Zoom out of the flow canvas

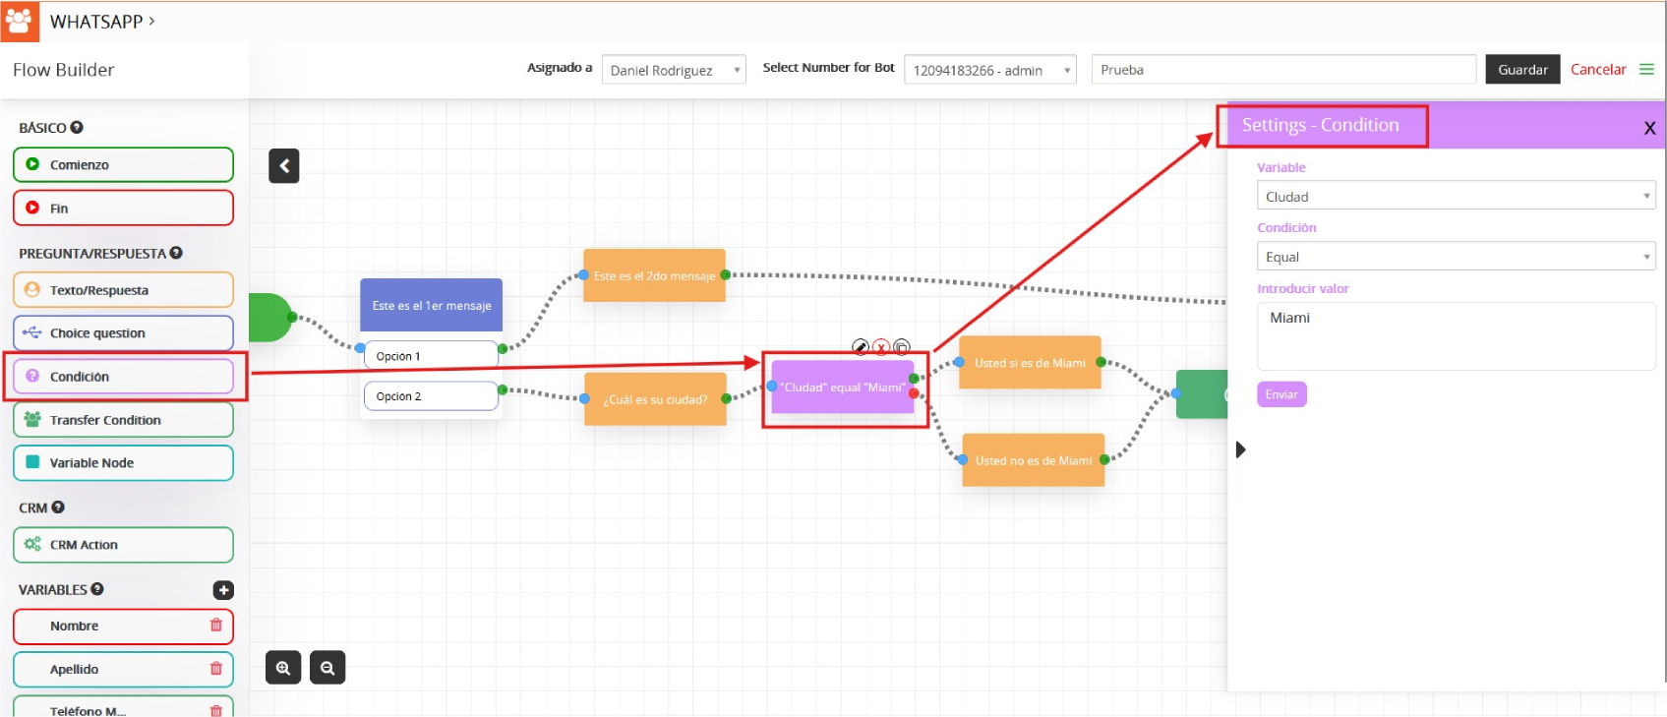(x=327, y=668)
